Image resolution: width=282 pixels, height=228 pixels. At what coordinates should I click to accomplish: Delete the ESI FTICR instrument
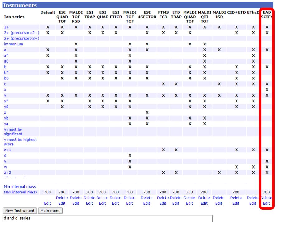click(x=116, y=198)
